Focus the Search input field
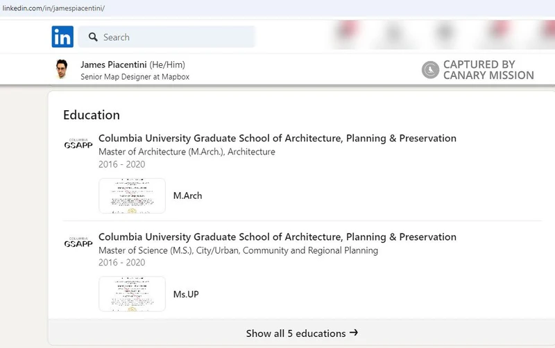Screen dimensions: 555x348 click(x=166, y=37)
